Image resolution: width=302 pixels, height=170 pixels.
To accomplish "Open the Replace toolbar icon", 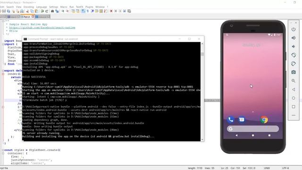I will coord(57,11).
